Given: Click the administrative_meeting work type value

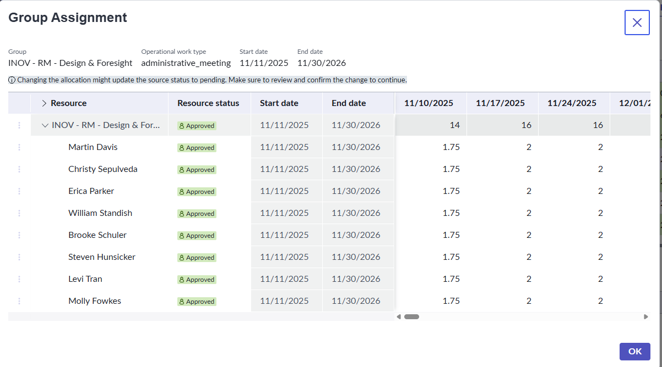Looking at the screenshot, I should pos(186,63).
